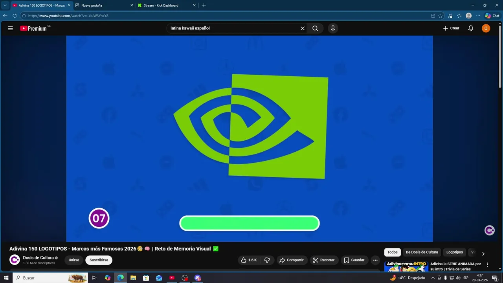Open recommended video Adivina la SERIE ANIMADA thumbnail
The image size is (503, 283).
[406, 266]
